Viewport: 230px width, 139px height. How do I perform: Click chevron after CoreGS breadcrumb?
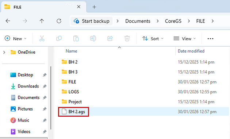[x=189, y=21]
